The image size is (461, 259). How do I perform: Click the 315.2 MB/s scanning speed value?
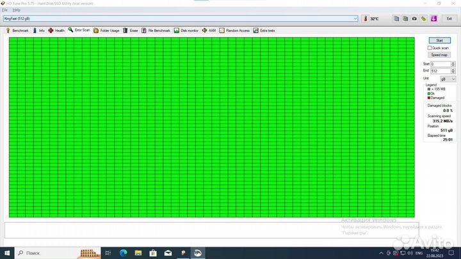tap(442, 121)
